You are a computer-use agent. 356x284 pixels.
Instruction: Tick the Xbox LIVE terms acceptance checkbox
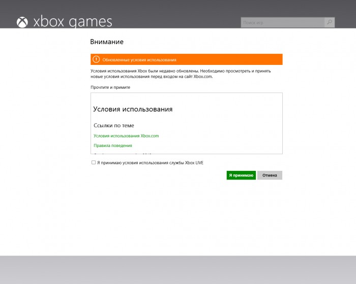[x=94, y=162]
